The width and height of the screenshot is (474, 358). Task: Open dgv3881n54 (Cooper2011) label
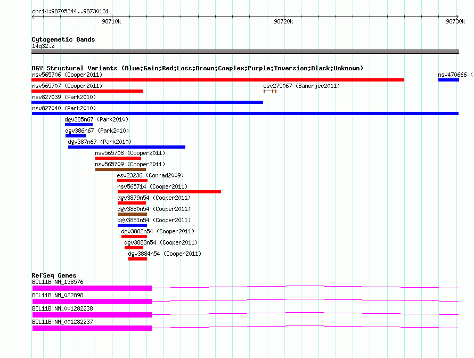pos(154,220)
